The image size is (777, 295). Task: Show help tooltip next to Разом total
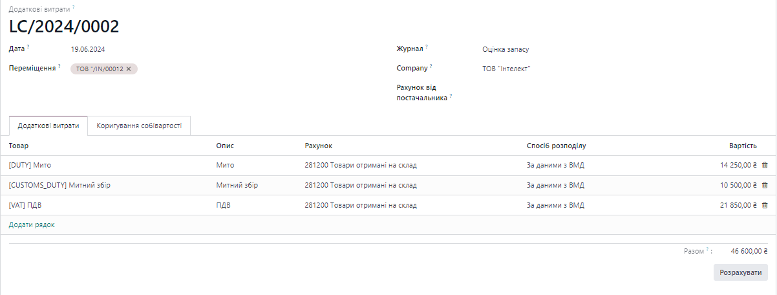point(708,249)
